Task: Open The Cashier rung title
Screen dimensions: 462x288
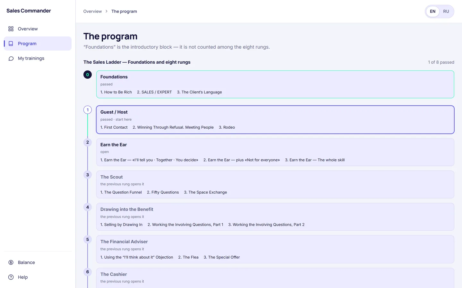Action: [x=114, y=274]
